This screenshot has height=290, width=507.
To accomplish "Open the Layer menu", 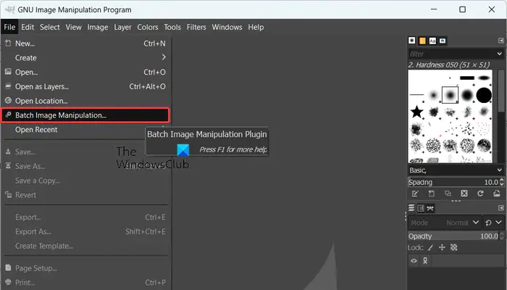I will (x=122, y=28).
